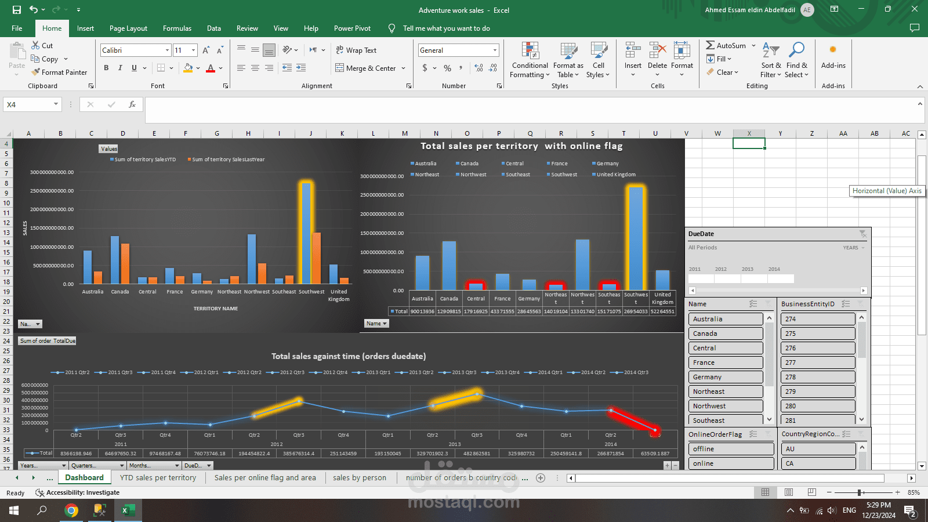Switch to YTD sales per territory sheet
The image size is (928, 522).
[158, 478]
